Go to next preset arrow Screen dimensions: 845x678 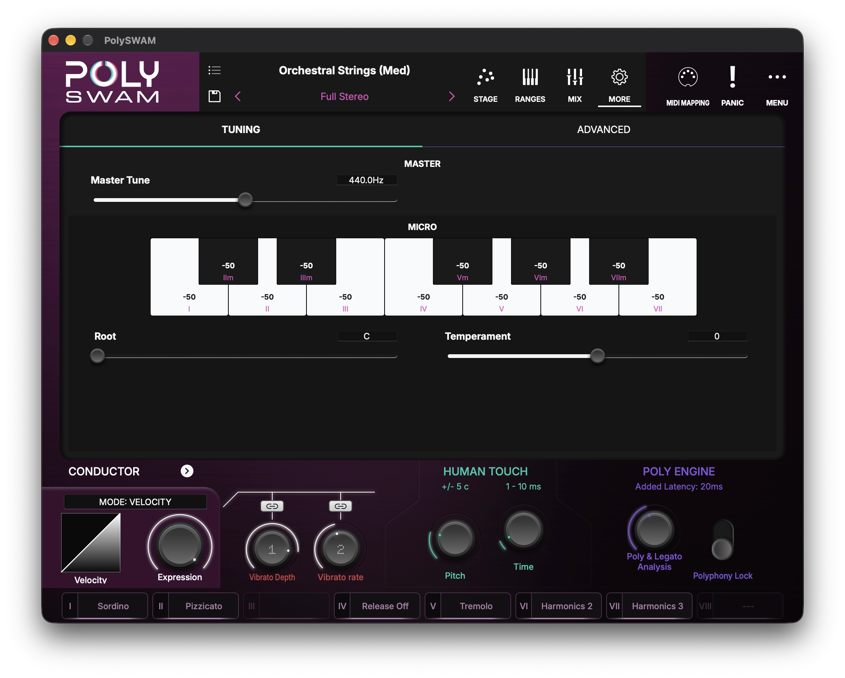[452, 96]
